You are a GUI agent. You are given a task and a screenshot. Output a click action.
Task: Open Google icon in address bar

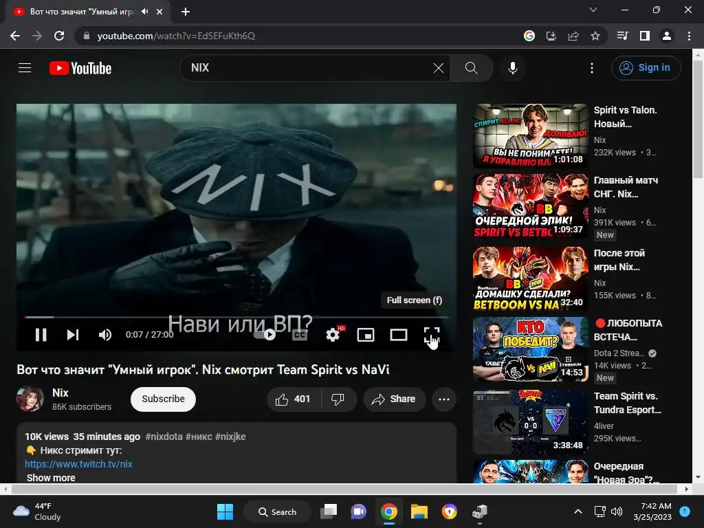click(x=529, y=36)
